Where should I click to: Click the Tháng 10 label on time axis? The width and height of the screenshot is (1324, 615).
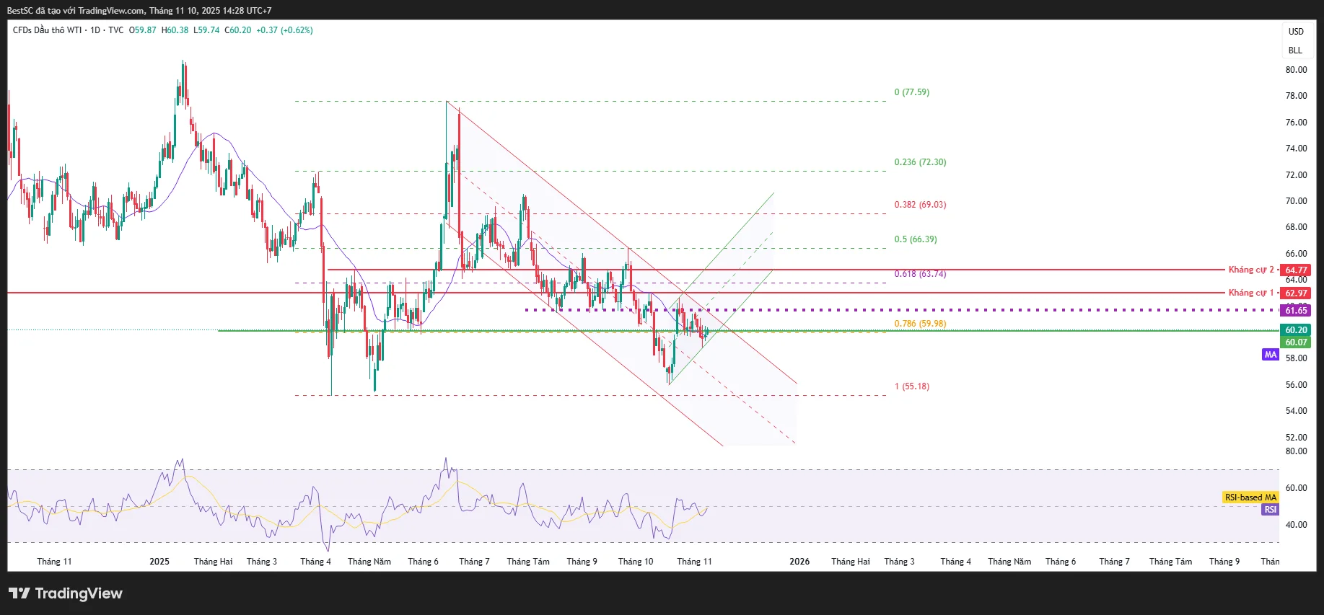click(636, 562)
